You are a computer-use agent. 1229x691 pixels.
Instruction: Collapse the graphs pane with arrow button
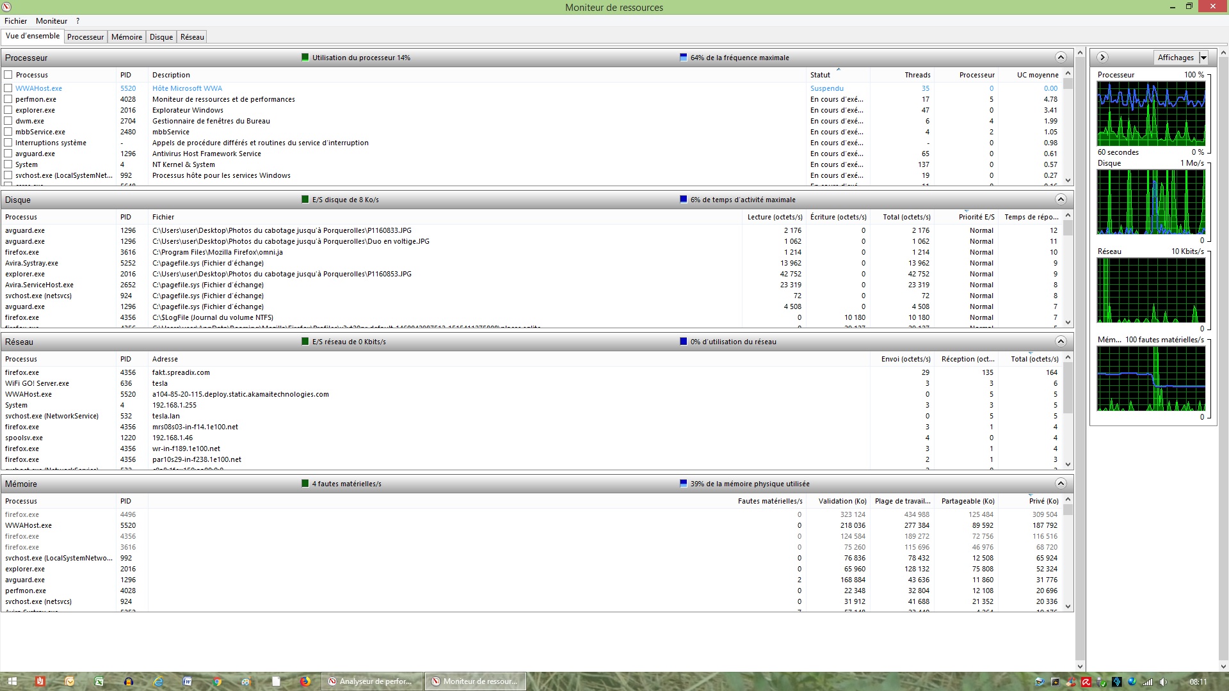(1102, 58)
